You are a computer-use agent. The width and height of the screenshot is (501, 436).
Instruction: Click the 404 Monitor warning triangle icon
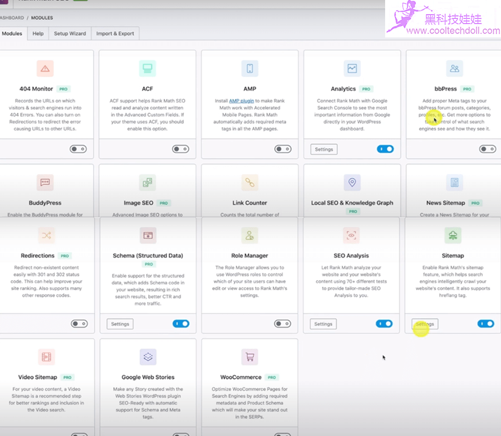coord(45,68)
